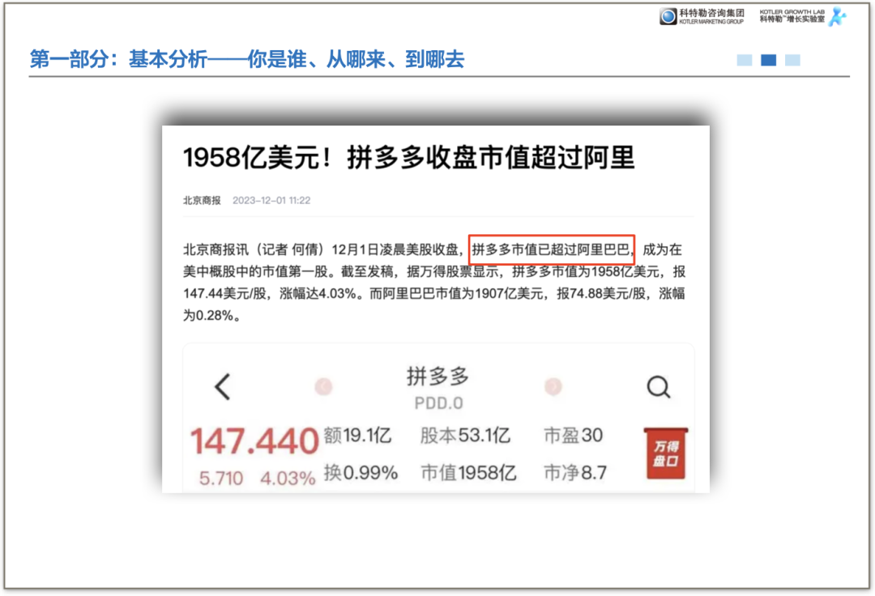Click the Kotler Growth Lab figure logo

coord(837,17)
